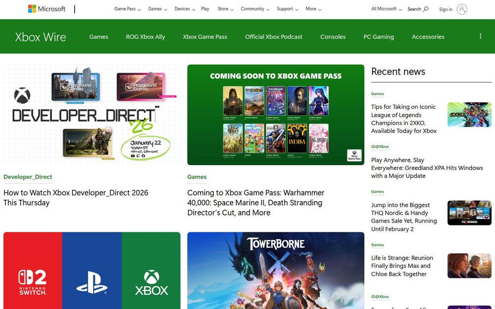495x309 pixels.
Task: Click the Search label in header
Action: pyautogui.click(x=414, y=9)
